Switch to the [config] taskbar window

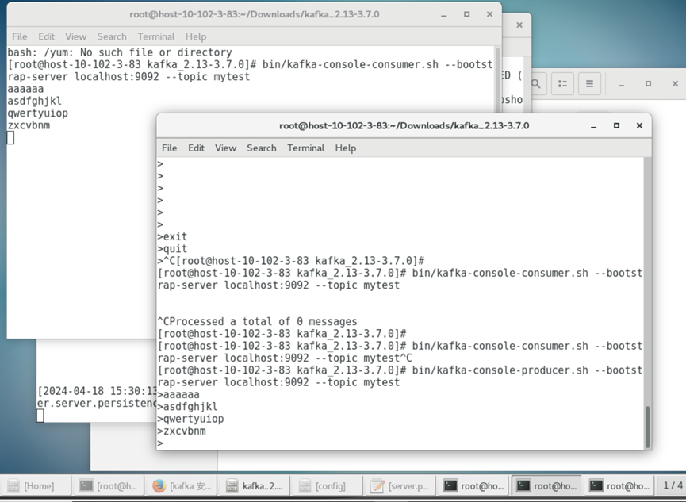pyautogui.click(x=327, y=486)
